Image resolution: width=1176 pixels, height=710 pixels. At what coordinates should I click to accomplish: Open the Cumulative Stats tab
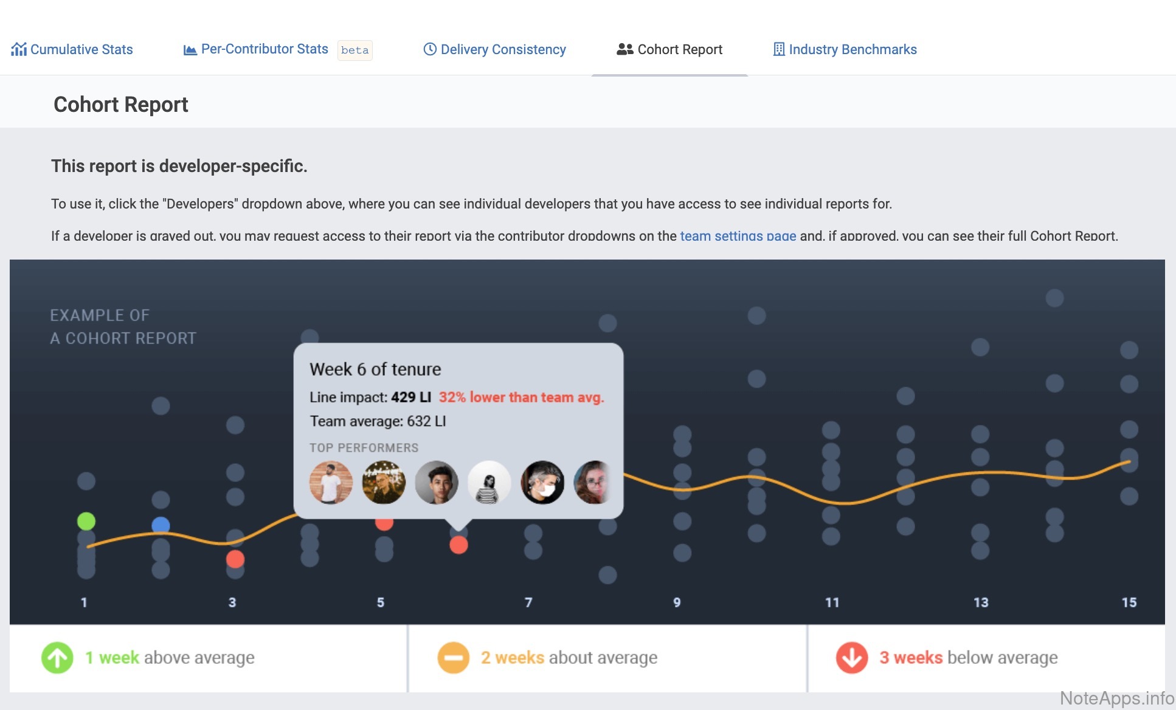click(81, 49)
